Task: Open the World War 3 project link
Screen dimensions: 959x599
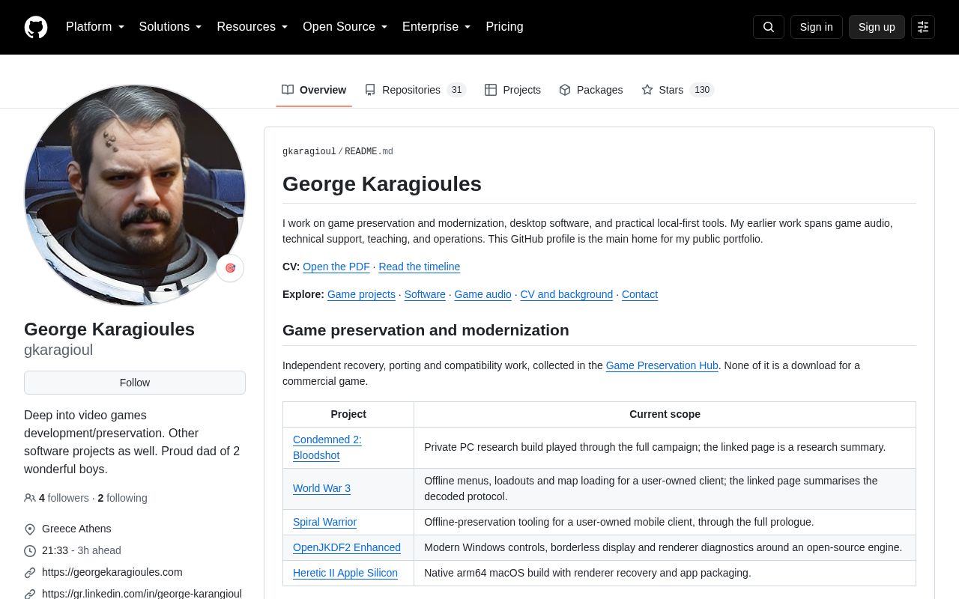Action: tap(321, 488)
